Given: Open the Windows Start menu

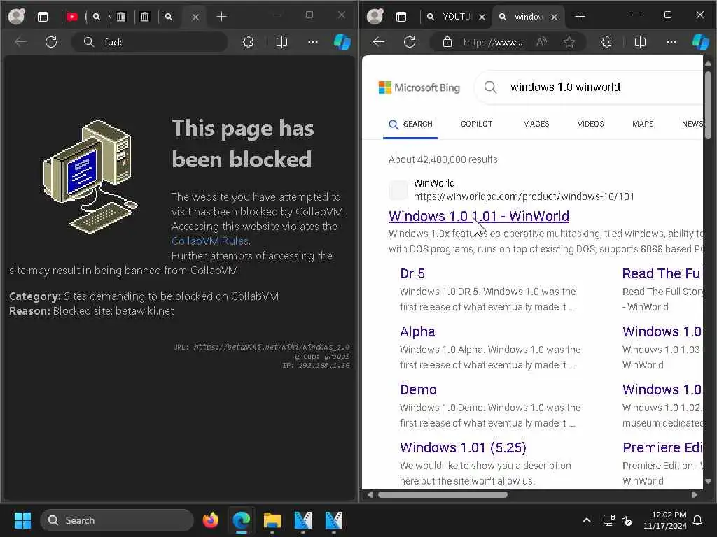Looking at the screenshot, I should tap(22, 520).
